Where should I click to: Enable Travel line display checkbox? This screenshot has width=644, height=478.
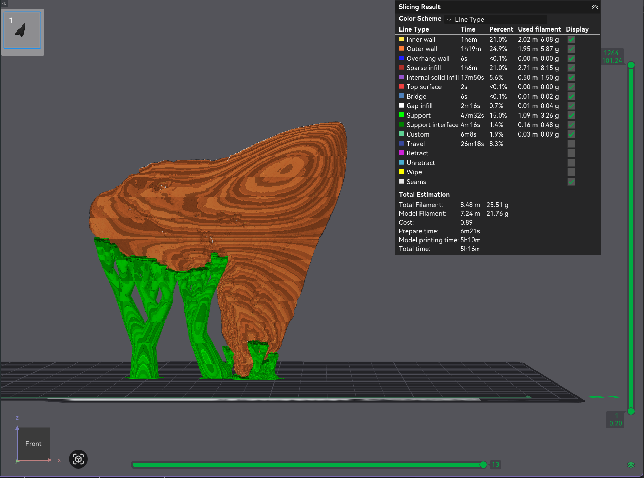(571, 144)
